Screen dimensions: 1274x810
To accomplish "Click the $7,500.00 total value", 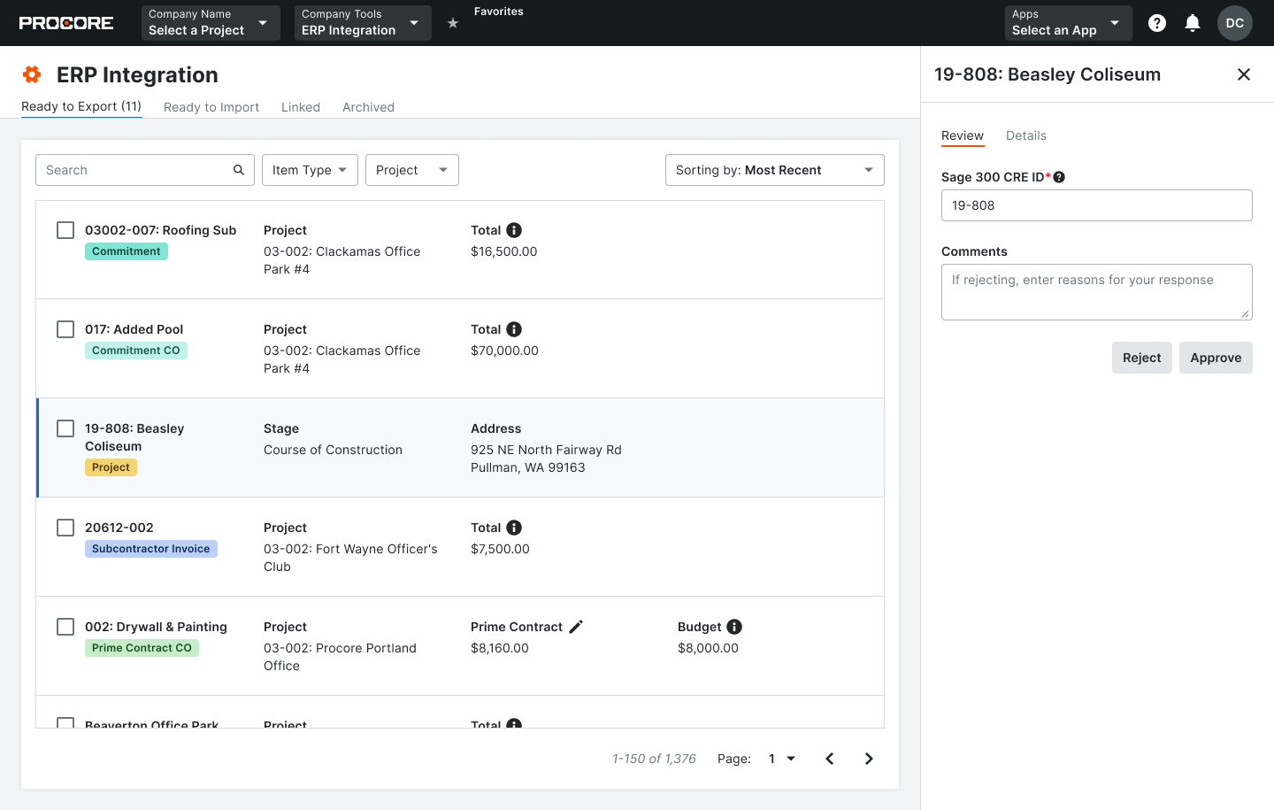I will pos(500,549).
